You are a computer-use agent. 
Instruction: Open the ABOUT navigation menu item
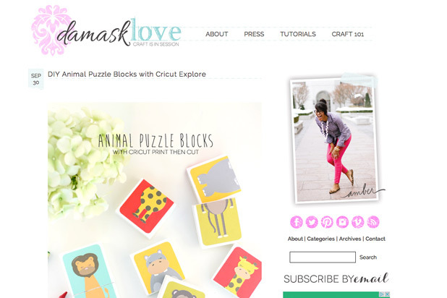coord(217,34)
